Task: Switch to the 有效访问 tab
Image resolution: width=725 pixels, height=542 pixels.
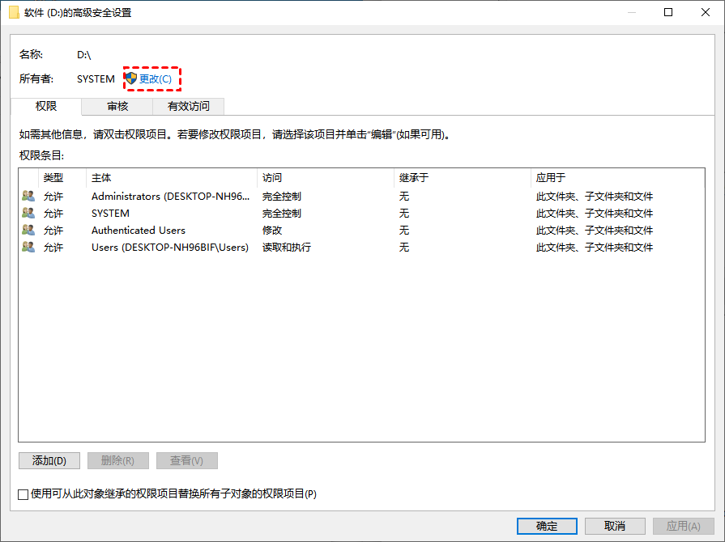Action: click(187, 106)
